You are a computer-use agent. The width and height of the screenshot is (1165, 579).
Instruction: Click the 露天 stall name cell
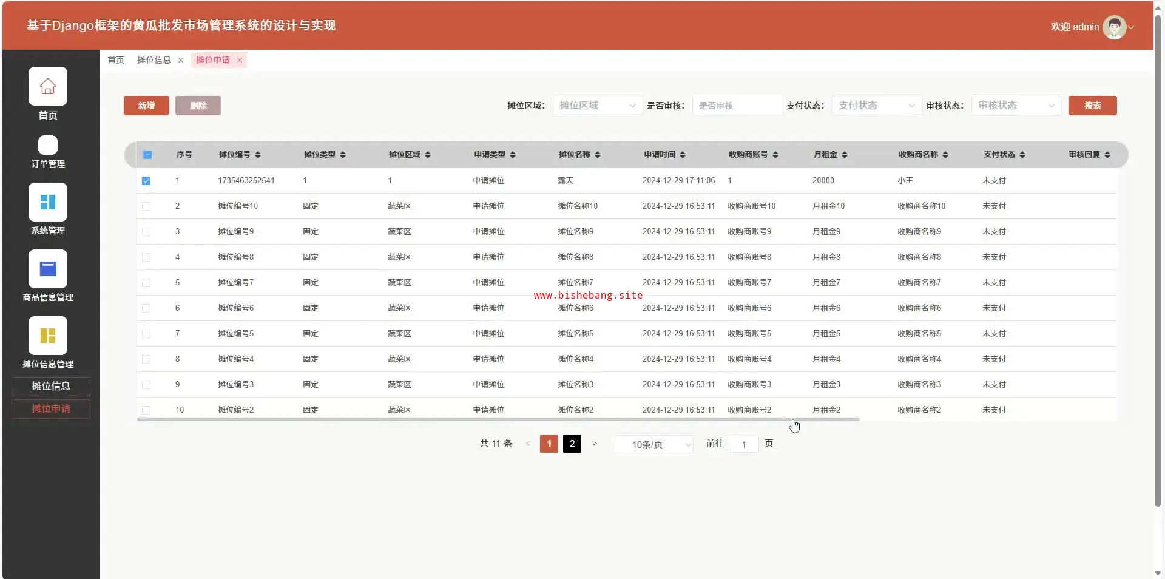tap(566, 181)
